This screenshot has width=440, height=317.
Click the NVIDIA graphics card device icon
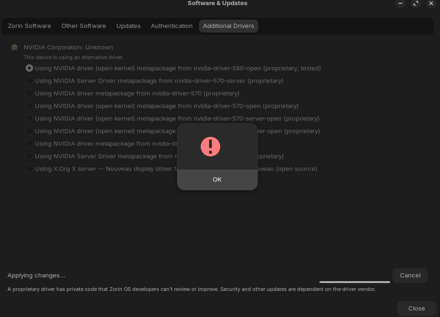click(x=14, y=47)
